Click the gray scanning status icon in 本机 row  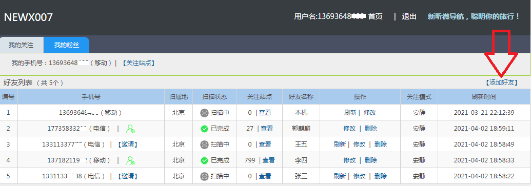point(204,113)
